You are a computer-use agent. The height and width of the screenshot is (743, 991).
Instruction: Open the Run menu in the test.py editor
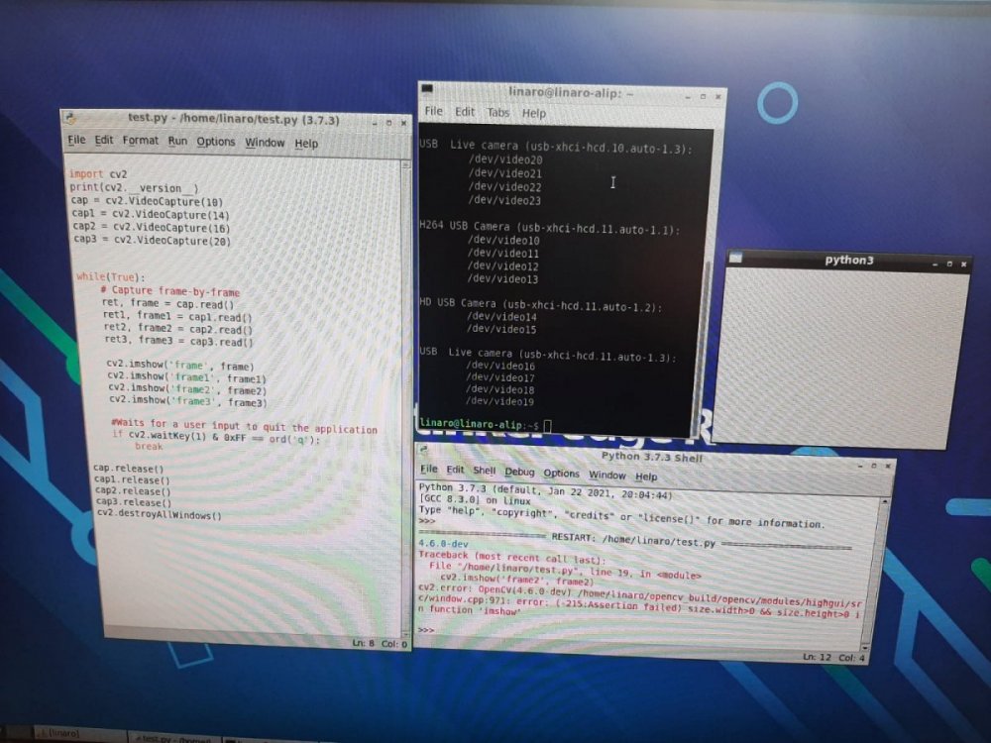177,141
